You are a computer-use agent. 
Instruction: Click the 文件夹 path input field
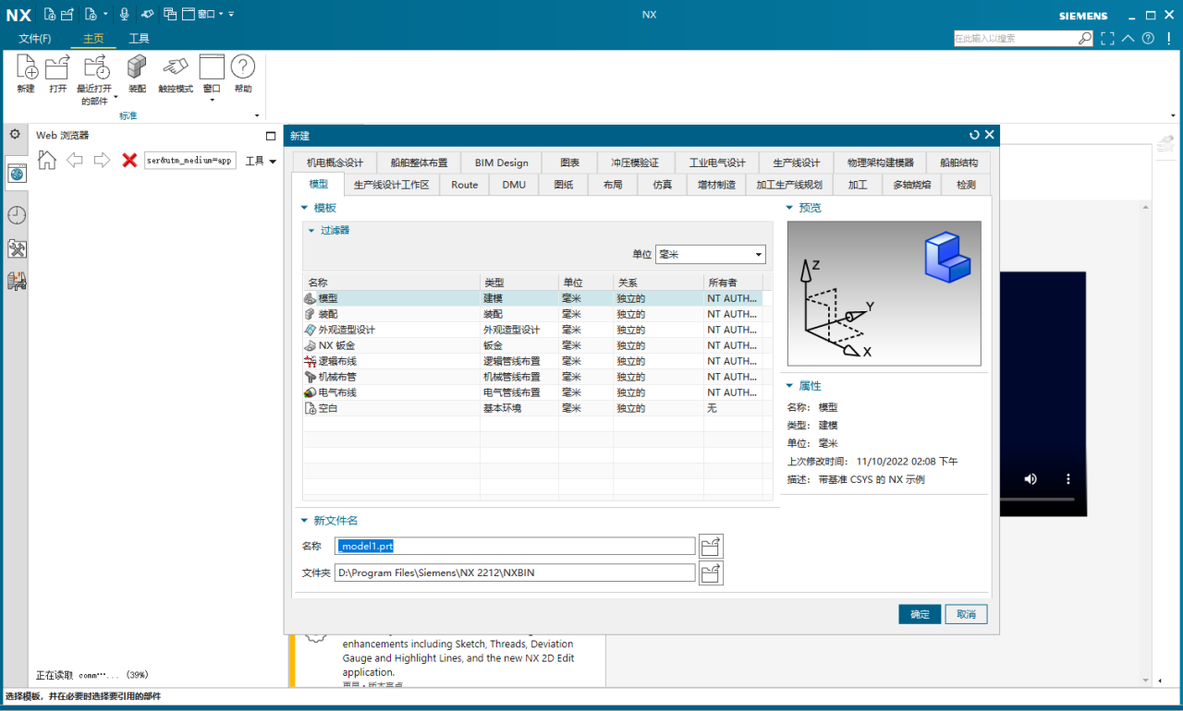[x=515, y=572]
